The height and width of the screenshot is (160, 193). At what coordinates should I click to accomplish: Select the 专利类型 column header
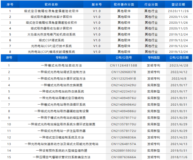point(154,58)
